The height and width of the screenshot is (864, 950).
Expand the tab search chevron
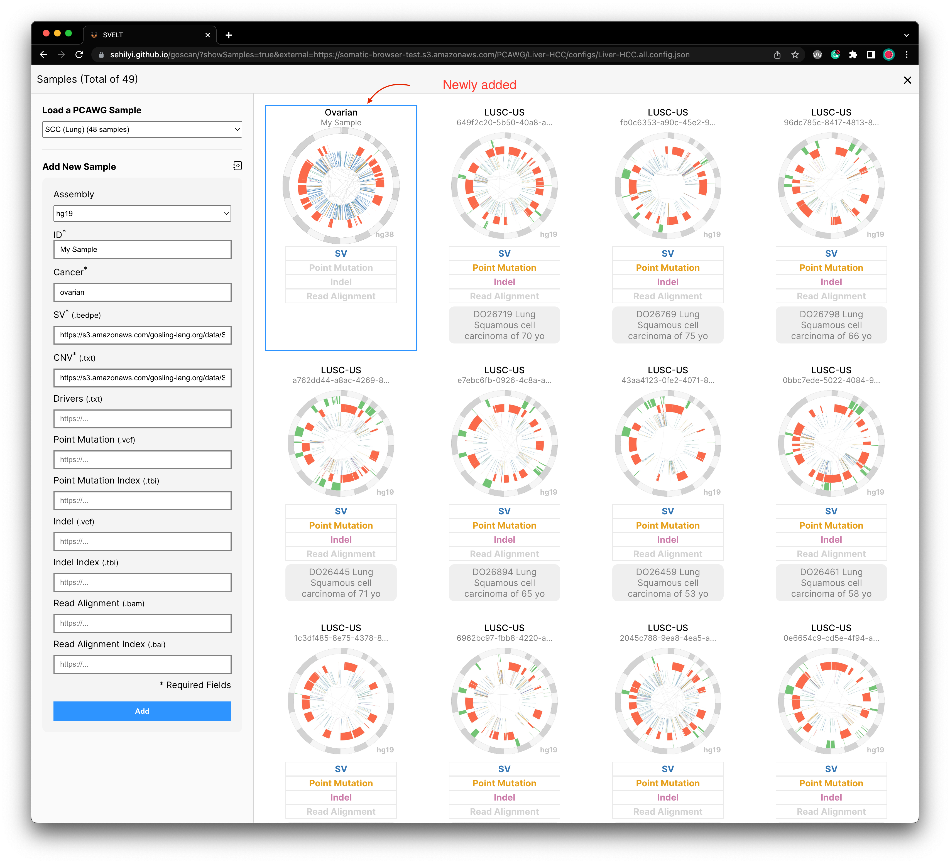[x=907, y=35]
